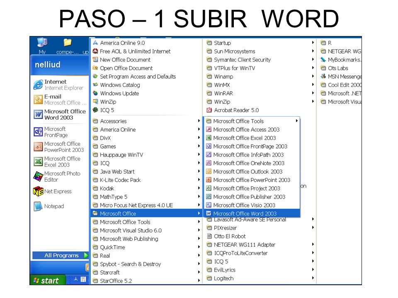The image size is (398, 298).
Task: Click the Microsoft Office Outlook 2003 icon
Action: pos(209,171)
